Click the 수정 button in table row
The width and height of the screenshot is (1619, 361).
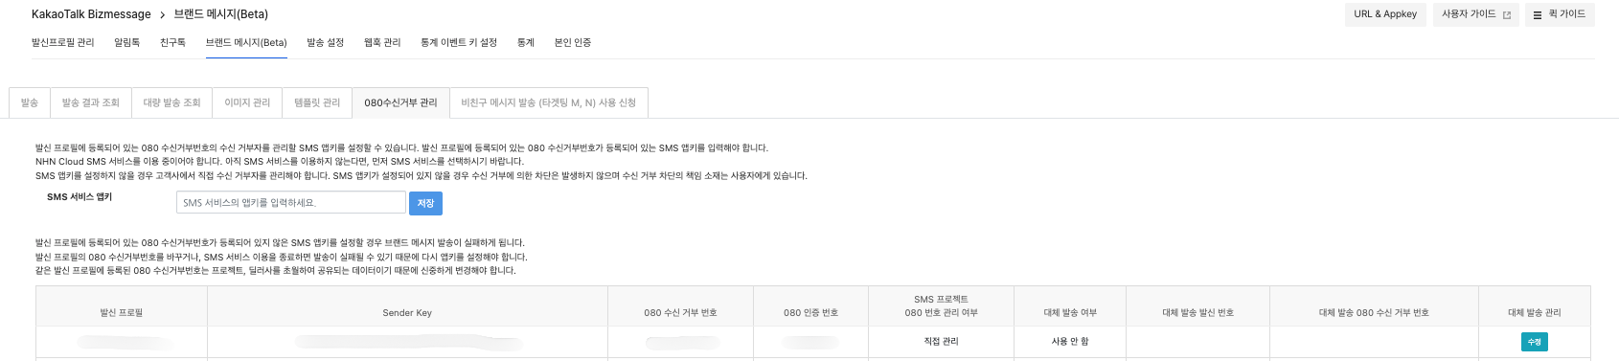click(x=1535, y=342)
